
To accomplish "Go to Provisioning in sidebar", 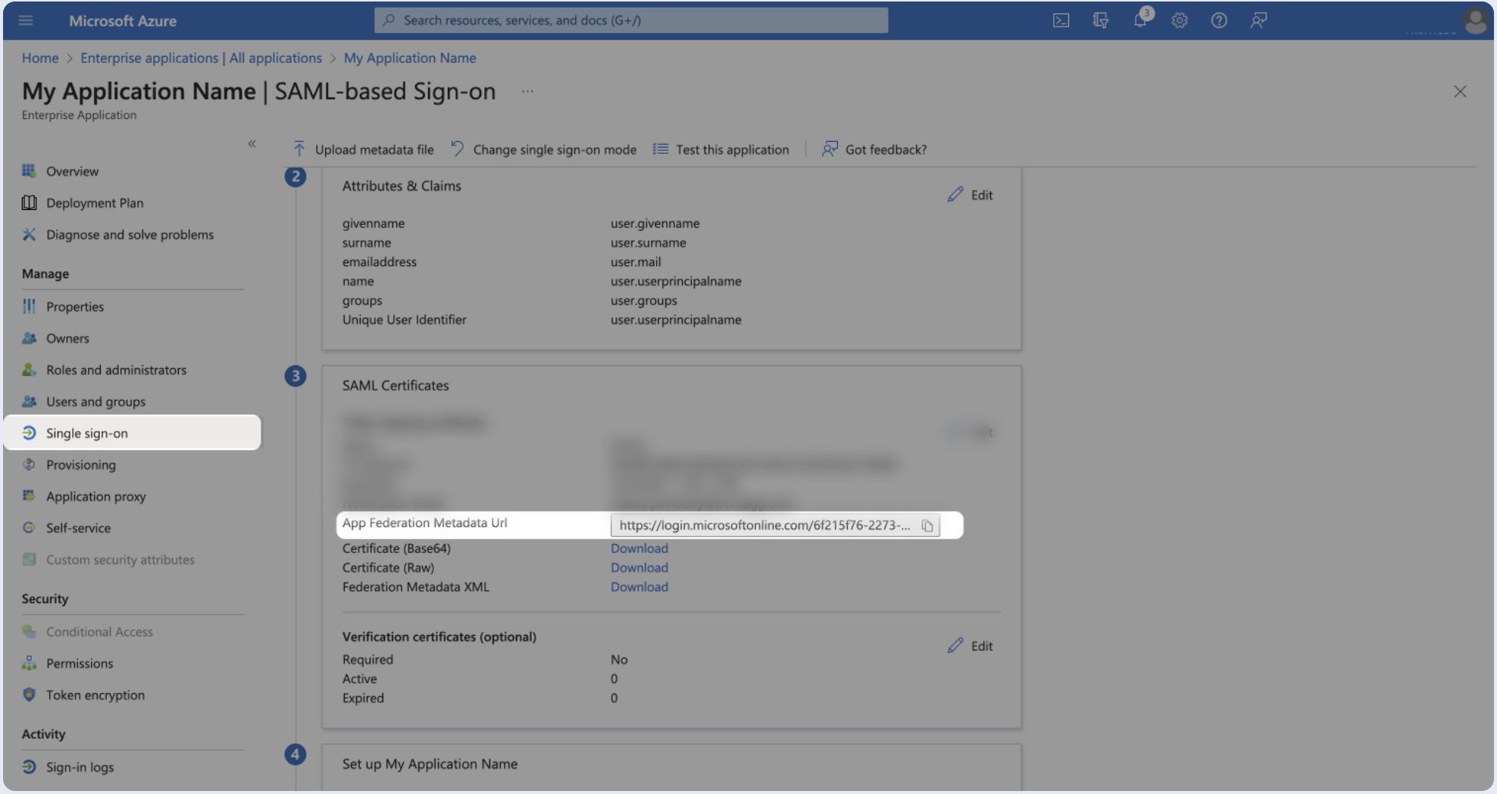I will [80, 465].
